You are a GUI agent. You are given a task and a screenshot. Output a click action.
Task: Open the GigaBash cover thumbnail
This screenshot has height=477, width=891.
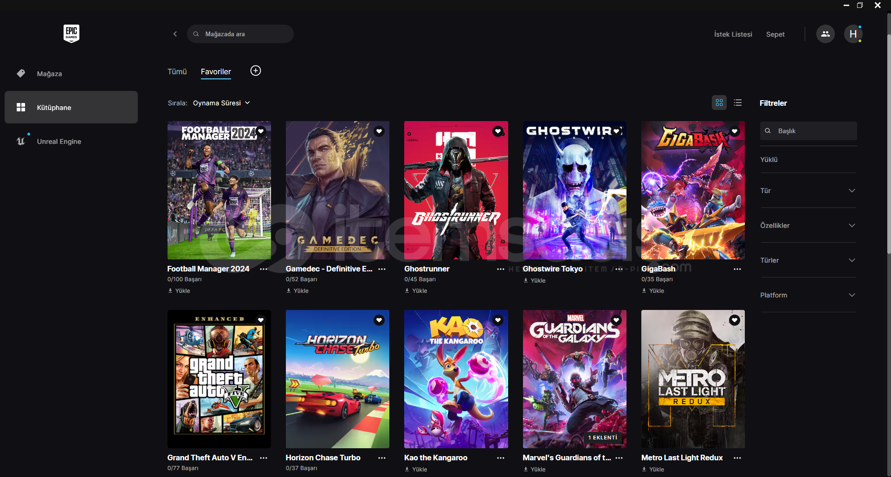tap(693, 190)
